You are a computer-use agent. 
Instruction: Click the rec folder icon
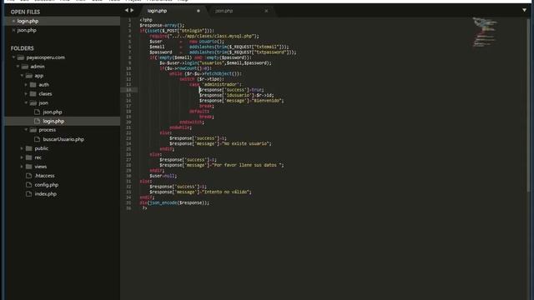(29, 157)
